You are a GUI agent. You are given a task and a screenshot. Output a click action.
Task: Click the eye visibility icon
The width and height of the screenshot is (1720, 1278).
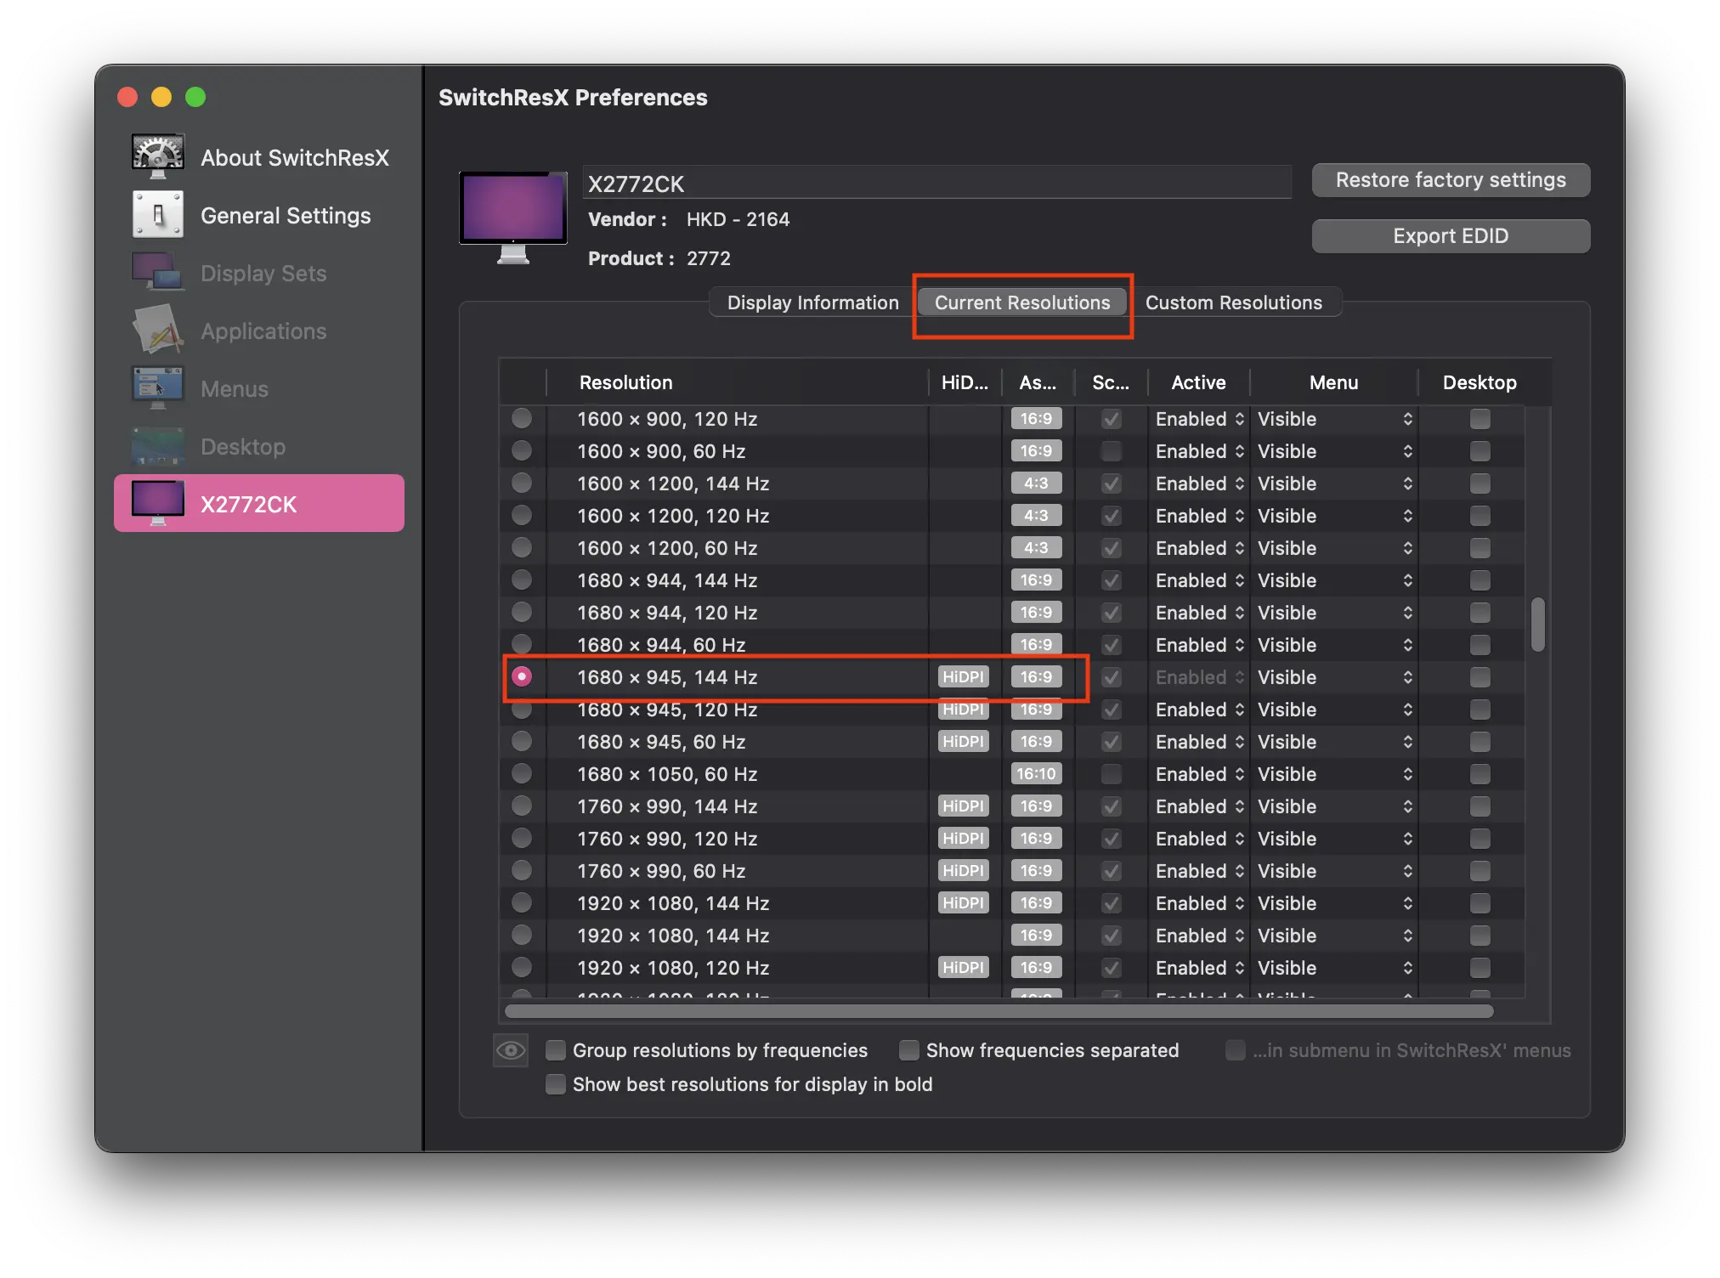[511, 1050]
